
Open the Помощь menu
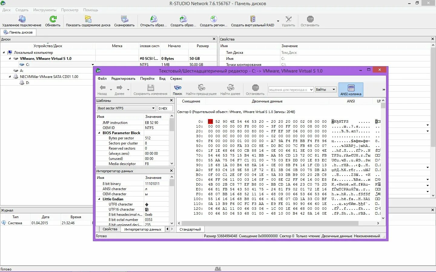(91, 10)
